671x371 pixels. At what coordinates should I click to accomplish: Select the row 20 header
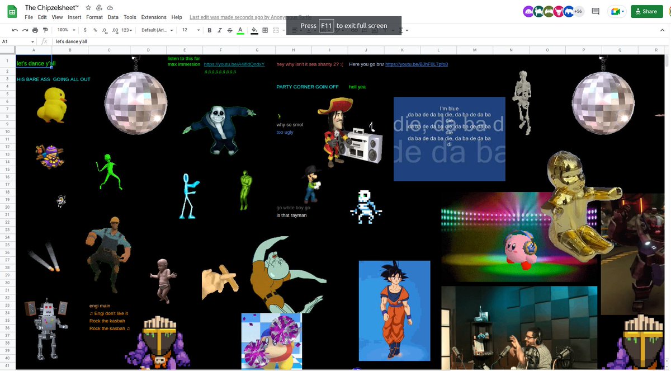[8, 207]
